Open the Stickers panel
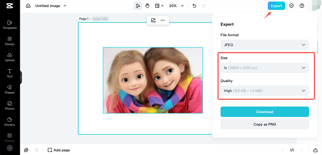The height and width of the screenshot is (155, 322). click(x=10, y=122)
